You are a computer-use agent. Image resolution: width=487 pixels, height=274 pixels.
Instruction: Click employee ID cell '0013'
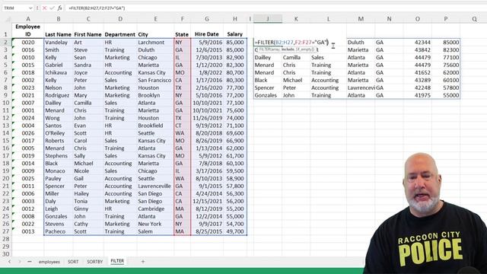click(x=28, y=231)
